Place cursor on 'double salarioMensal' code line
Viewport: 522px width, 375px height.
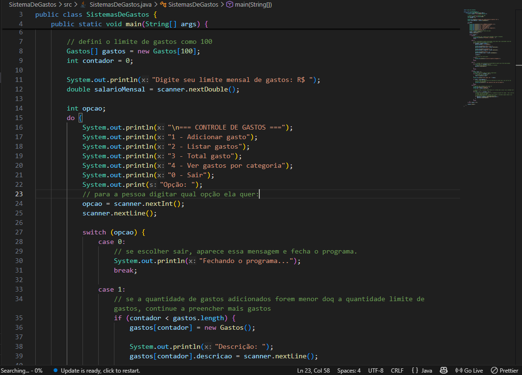click(153, 89)
